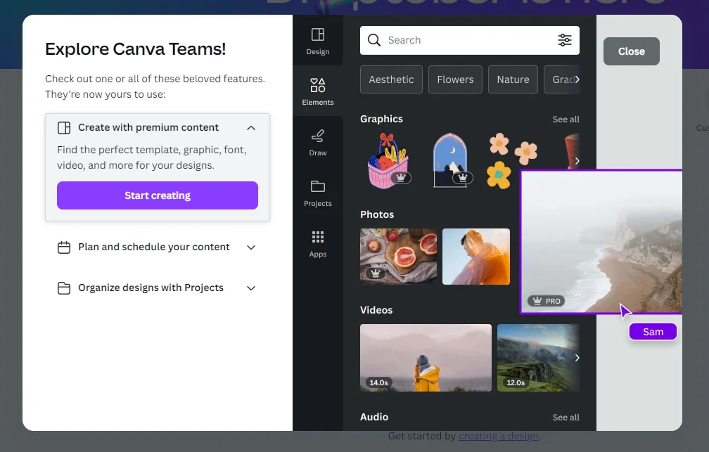Select the grapefruit photo thumbnail

pos(398,257)
